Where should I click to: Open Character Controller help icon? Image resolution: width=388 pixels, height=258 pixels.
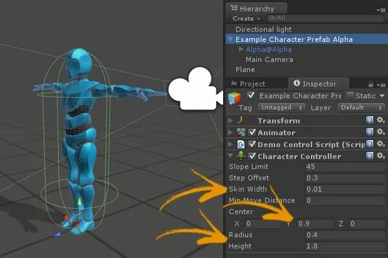(369, 156)
